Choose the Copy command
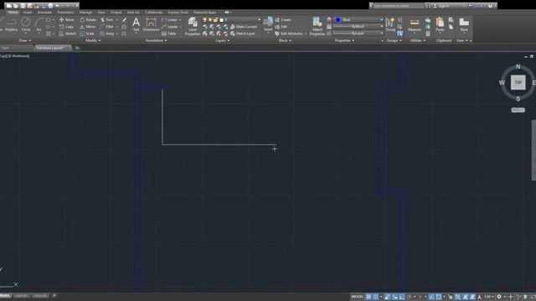 (x=67, y=27)
